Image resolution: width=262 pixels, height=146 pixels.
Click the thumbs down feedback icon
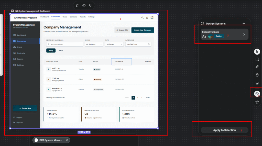[x=91, y=5]
